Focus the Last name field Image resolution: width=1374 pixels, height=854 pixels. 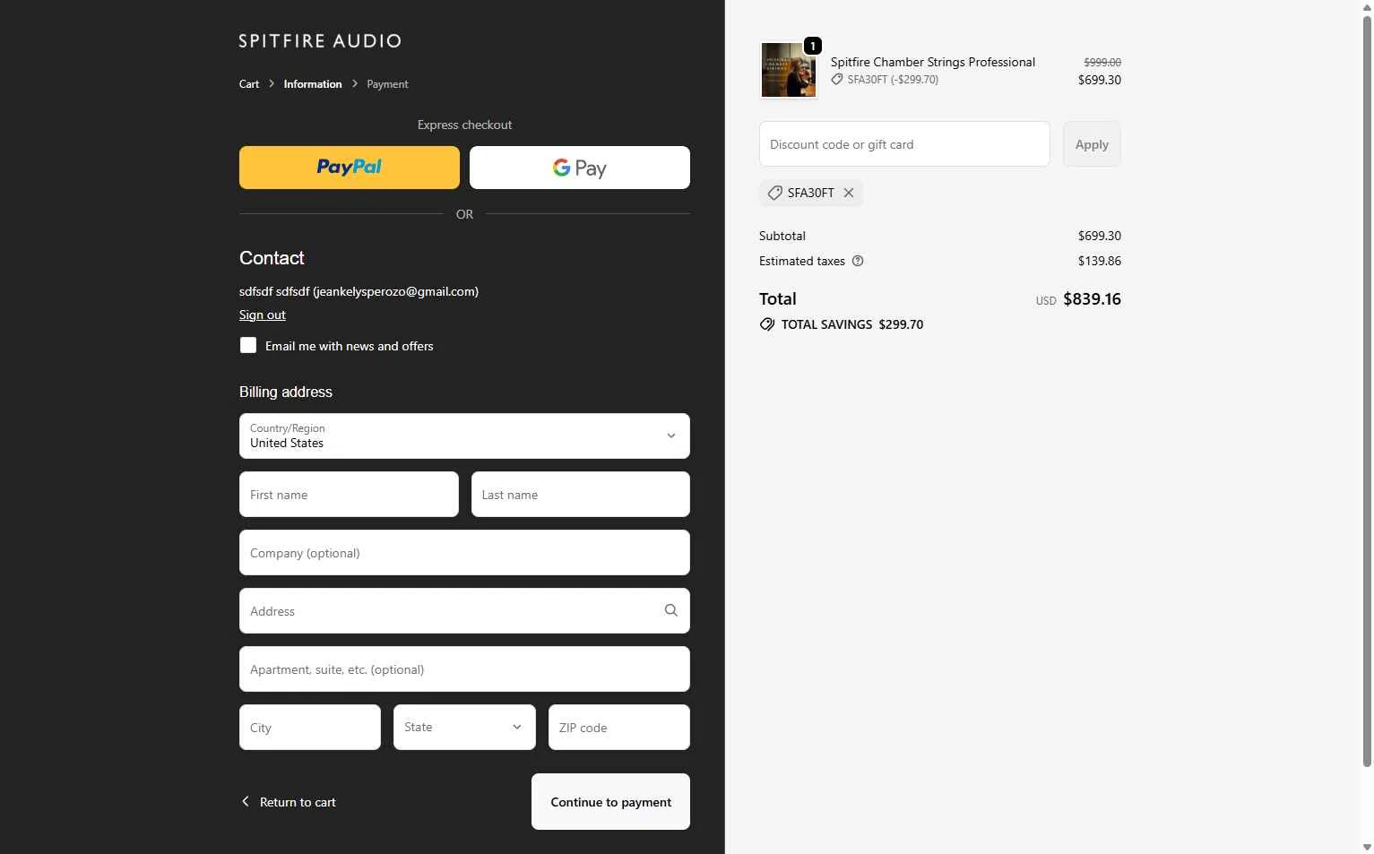click(581, 494)
